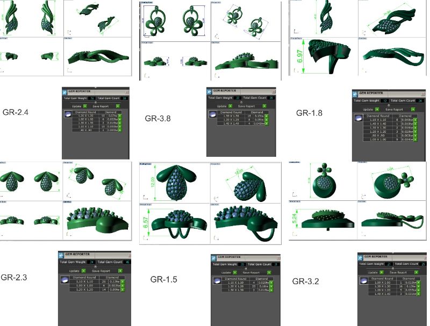Click divider handle under totals in GR-2.3 panel
The height and width of the screenshot is (326, 430).
(96, 266)
